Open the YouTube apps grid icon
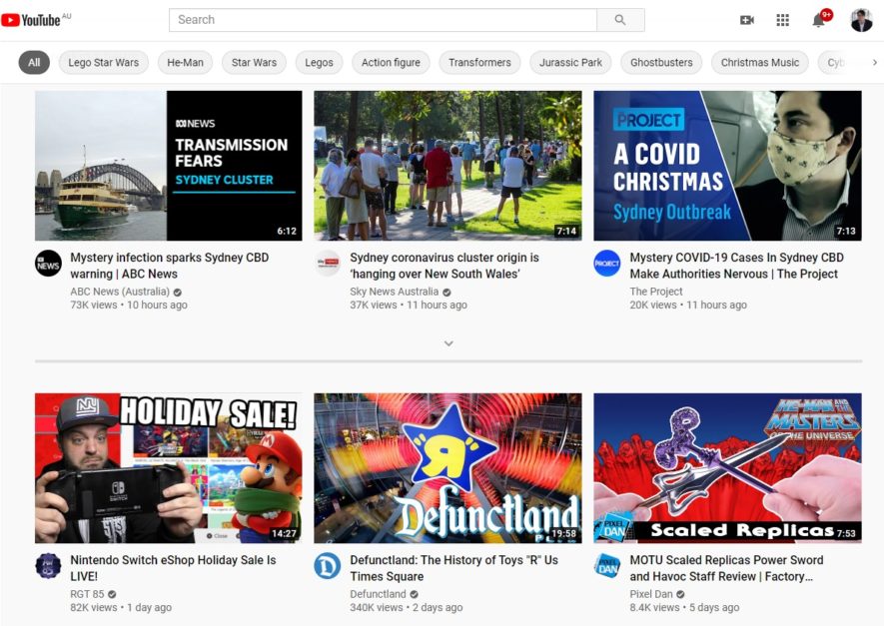The height and width of the screenshot is (626, 884). pos(782,20)
